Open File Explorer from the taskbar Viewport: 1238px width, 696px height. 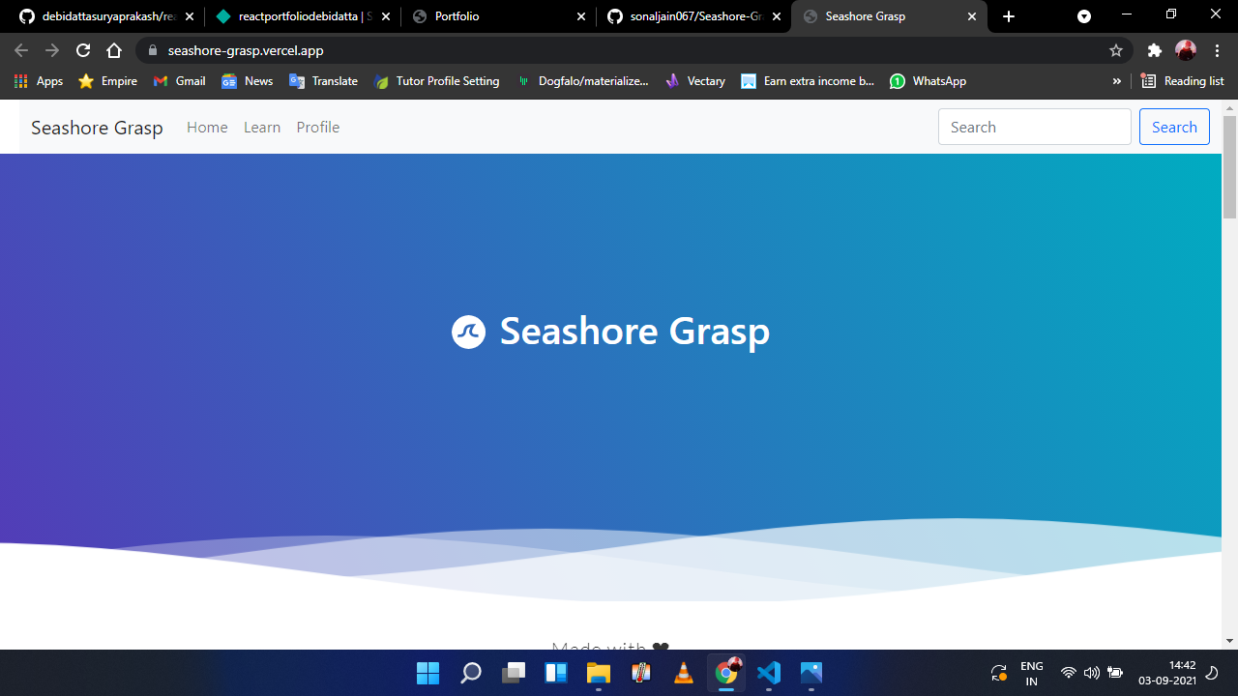pos(598,673)
